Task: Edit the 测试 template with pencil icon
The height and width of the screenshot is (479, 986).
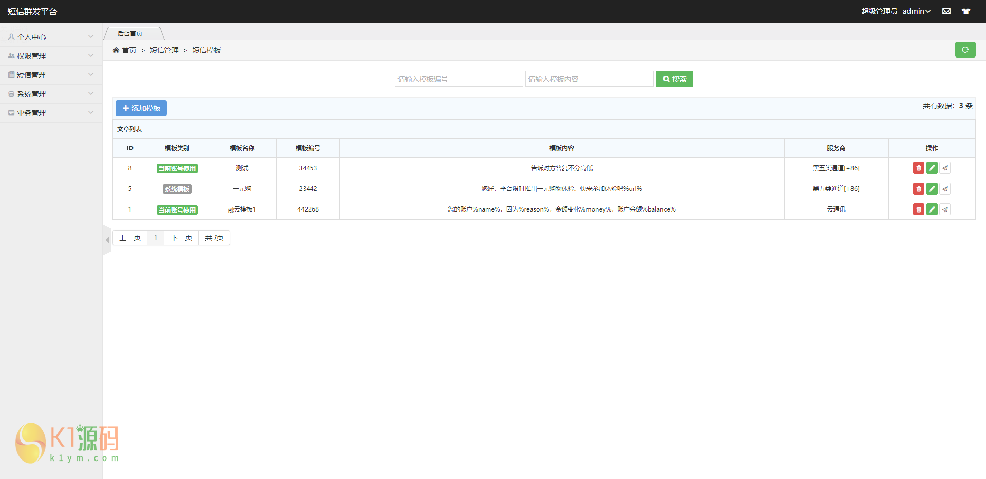Action: click(932, 168)
